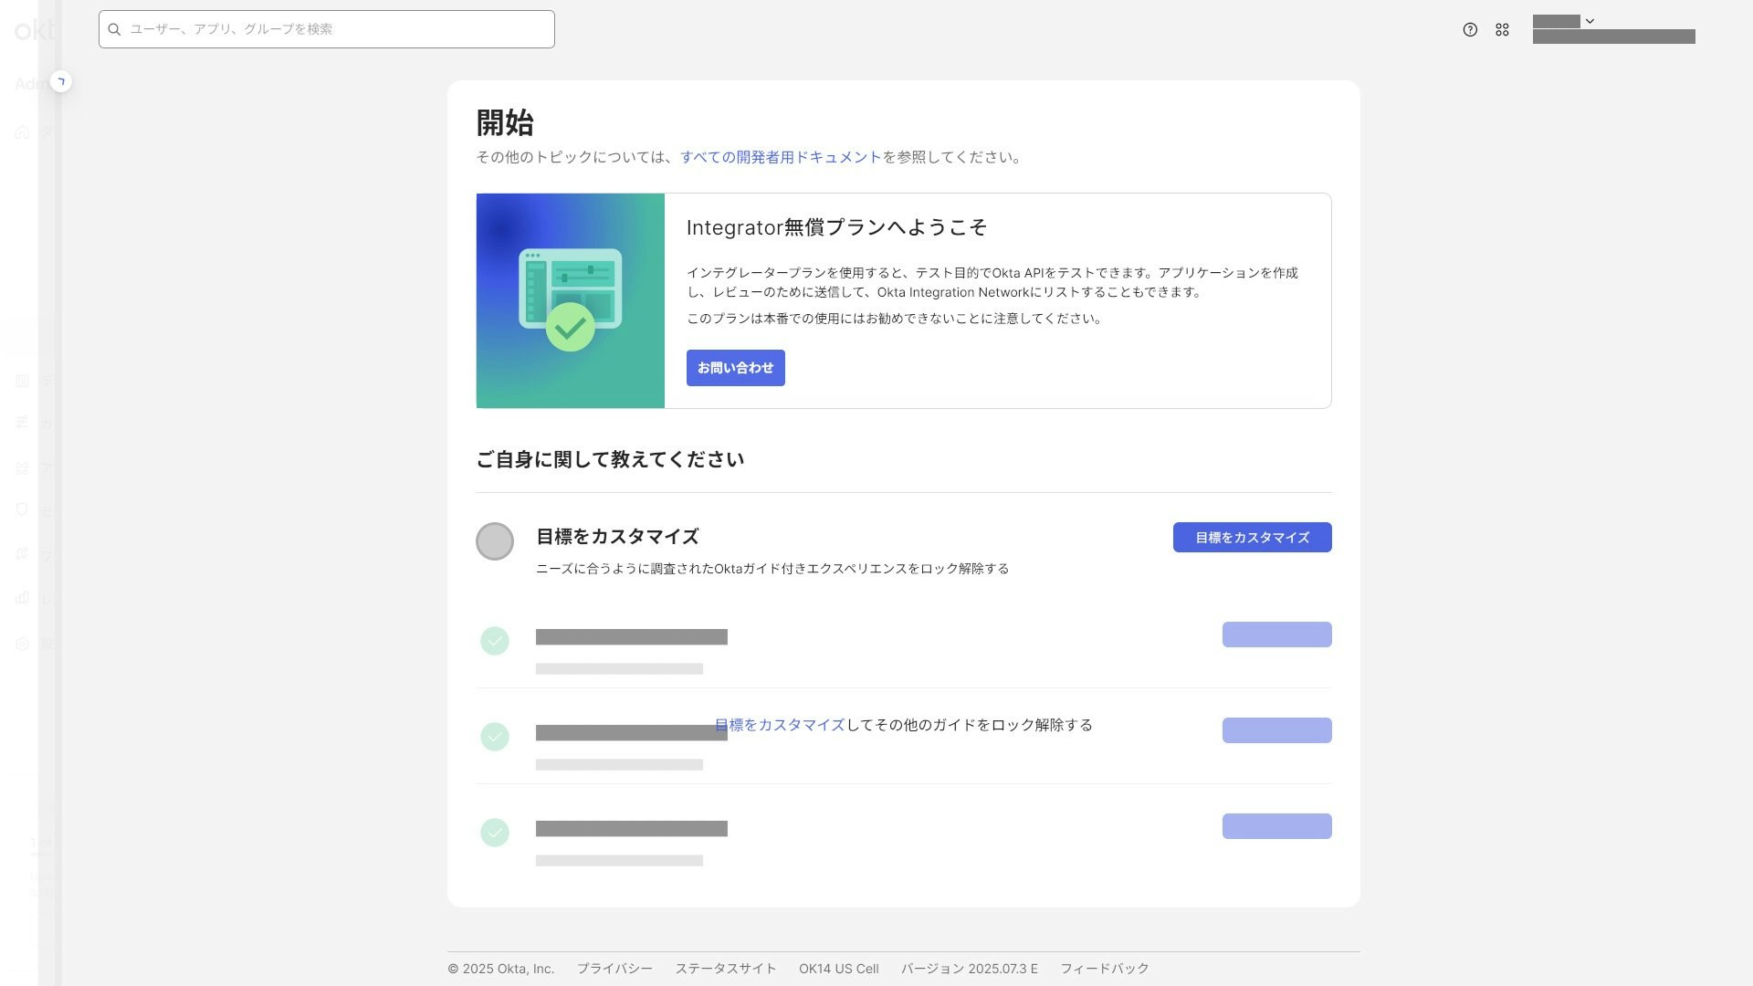Image resolution: width=1753 pixels, height=986 pixels.
Task: Focus the user, app, group search field
Action: click(x=338, y=29)
